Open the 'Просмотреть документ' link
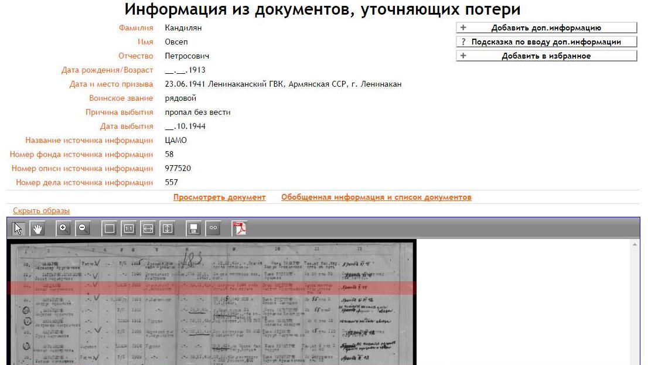Image resolution: width=648 pixels, height=365 pixels. pos(219,197)
